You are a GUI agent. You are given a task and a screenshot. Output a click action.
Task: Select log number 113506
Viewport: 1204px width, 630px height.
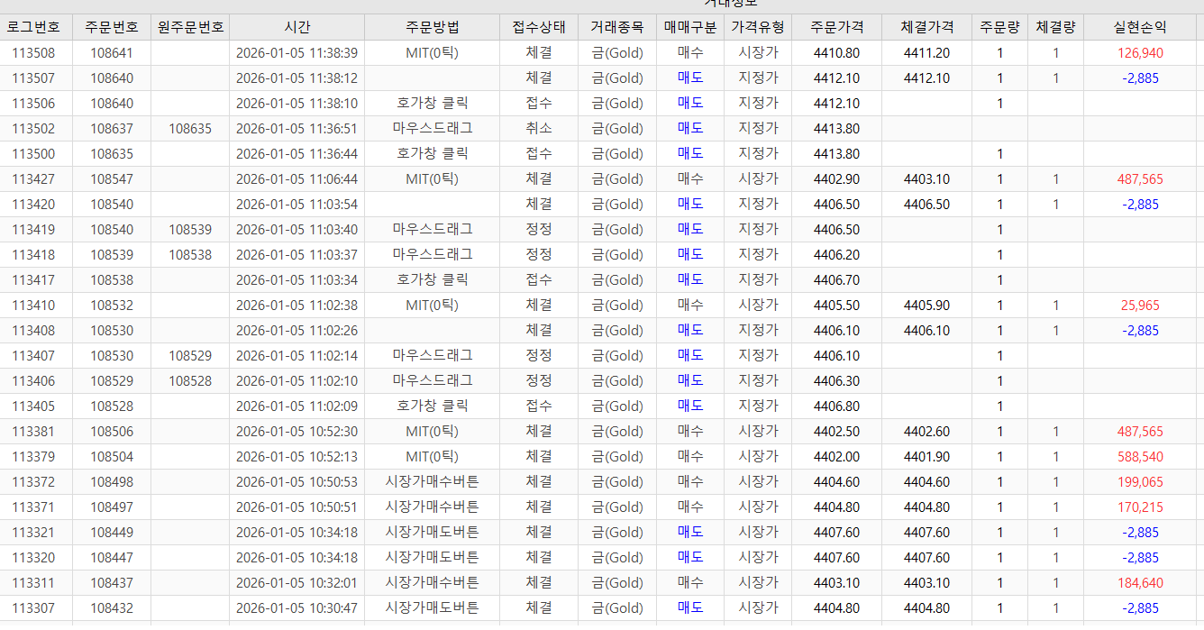click(x=33, y=104)
